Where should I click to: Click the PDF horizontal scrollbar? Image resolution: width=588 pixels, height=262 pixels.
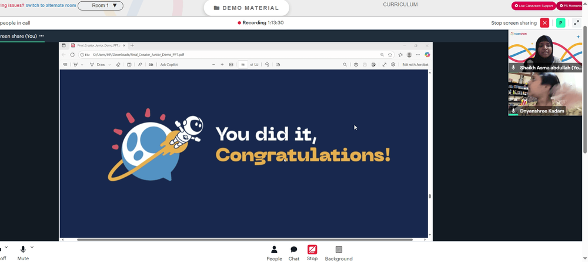click(x=245, y=240)
